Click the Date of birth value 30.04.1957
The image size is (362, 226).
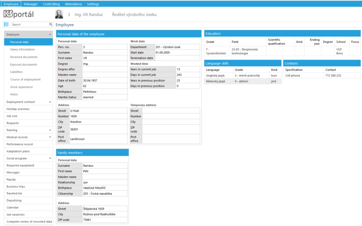pyautogui.click(x=105, y=80)
